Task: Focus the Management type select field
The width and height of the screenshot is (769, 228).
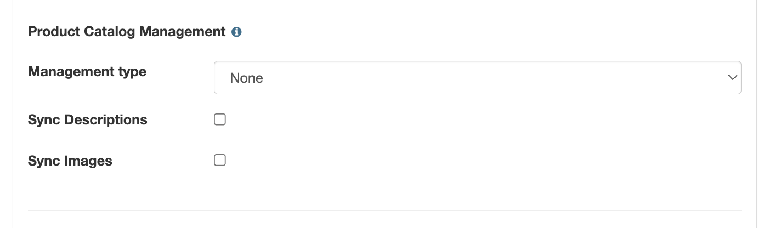Action: pos(477,78)
